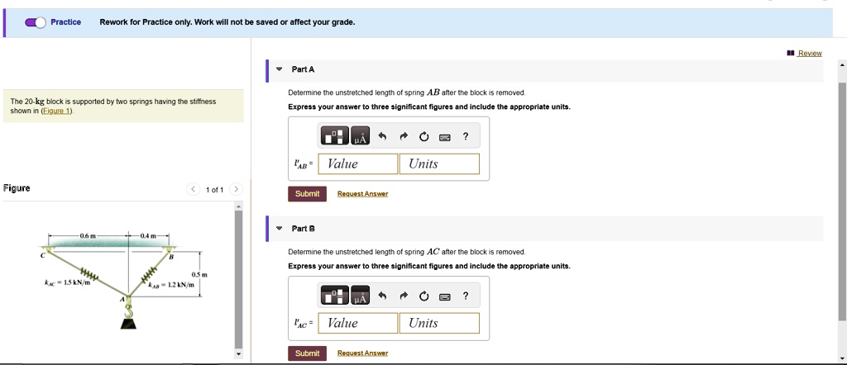Redo entry in Part A toolbar
847x365 pixels.
click(403, 137)
